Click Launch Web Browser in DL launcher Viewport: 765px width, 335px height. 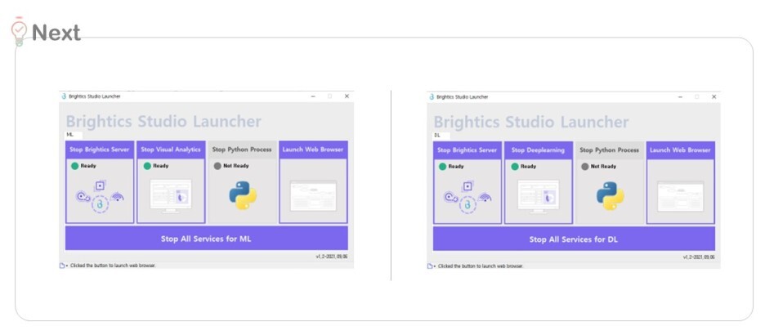(680, 150)
